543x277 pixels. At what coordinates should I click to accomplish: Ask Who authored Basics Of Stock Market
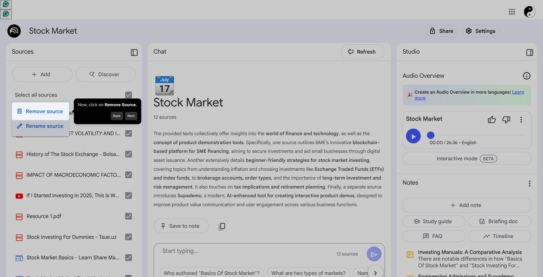(212, 273)
